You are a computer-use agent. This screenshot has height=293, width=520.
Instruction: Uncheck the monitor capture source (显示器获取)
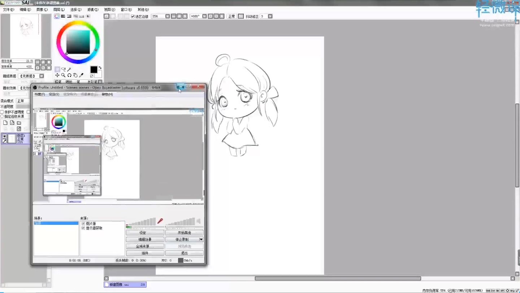(x=83, y=228)
